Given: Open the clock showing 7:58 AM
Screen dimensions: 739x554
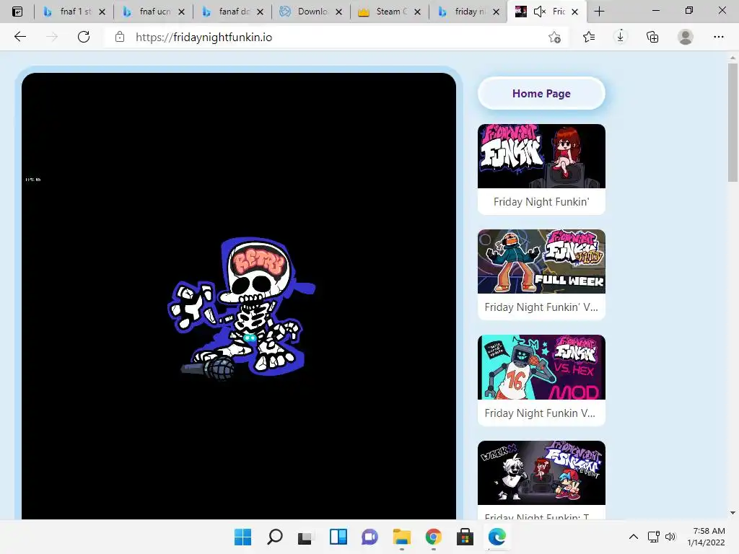Looking at the screenshot, I should [706, 537].
